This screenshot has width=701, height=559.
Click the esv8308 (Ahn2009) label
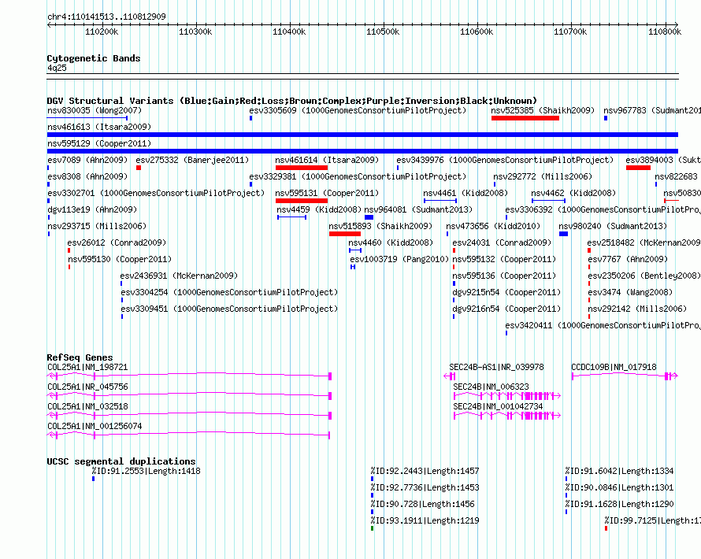point(87,176)
